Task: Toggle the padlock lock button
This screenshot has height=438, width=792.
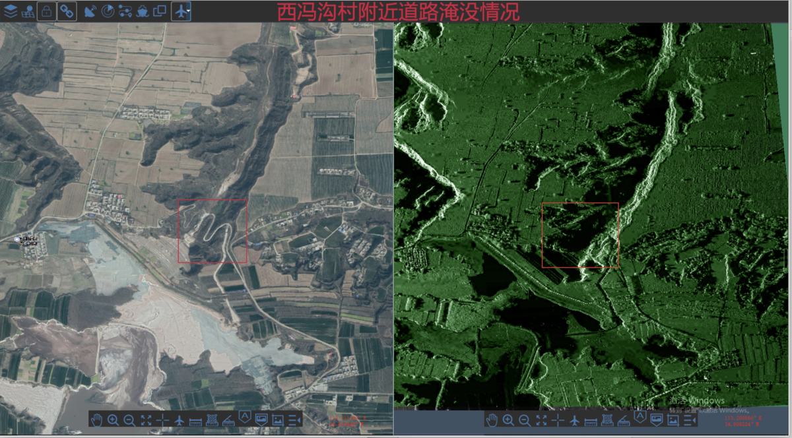Action: pos(46,11)
